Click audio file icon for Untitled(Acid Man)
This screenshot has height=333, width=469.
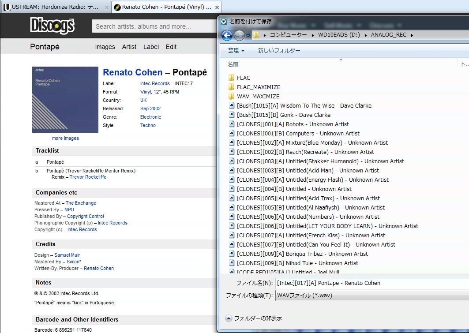(x=232, y=170)
